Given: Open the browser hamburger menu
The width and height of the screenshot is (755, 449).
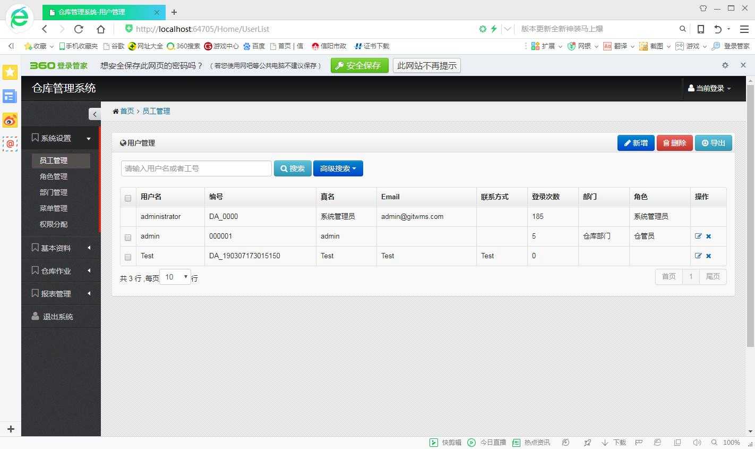Looking at the screenshot, I should 744,29.
